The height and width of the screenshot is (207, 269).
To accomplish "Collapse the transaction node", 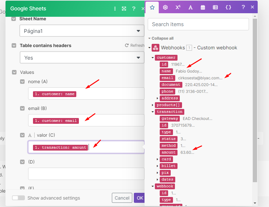I will pos(153,112).
